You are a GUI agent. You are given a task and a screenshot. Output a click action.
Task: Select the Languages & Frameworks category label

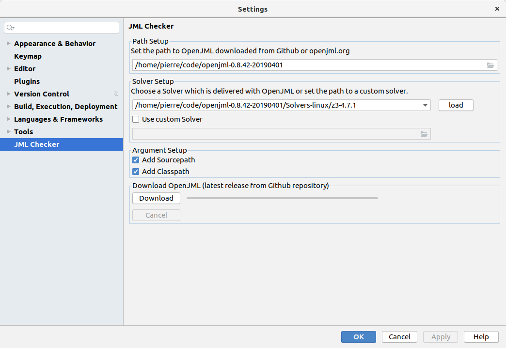pos(58,119)
